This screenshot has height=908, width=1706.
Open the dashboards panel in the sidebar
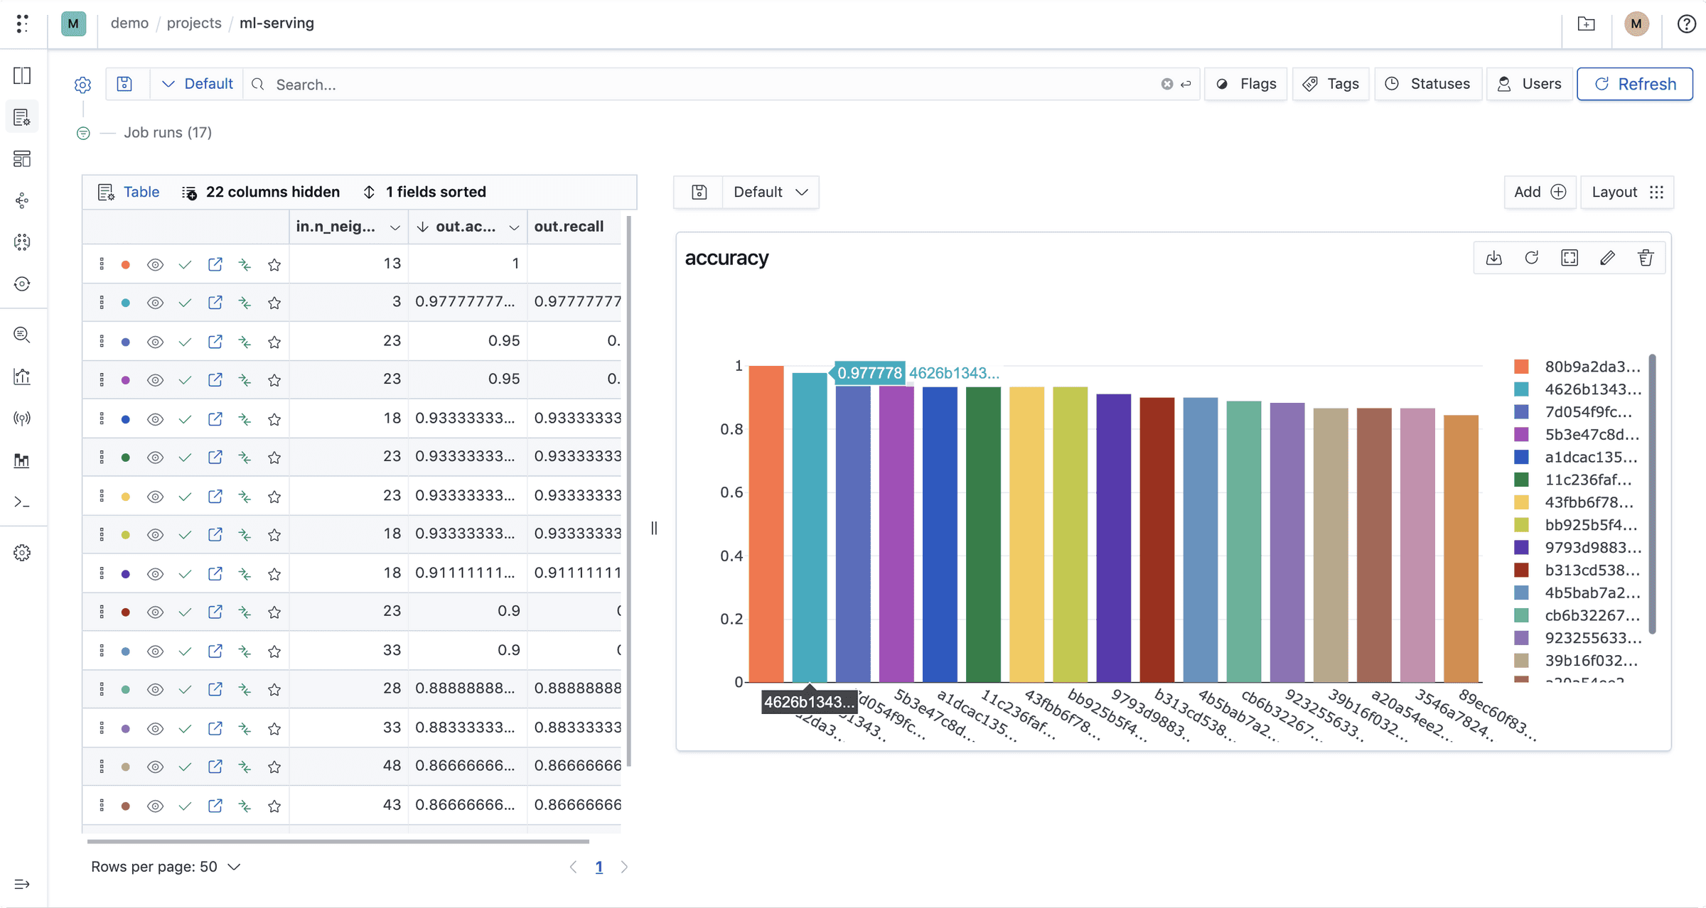coord(22,159)
